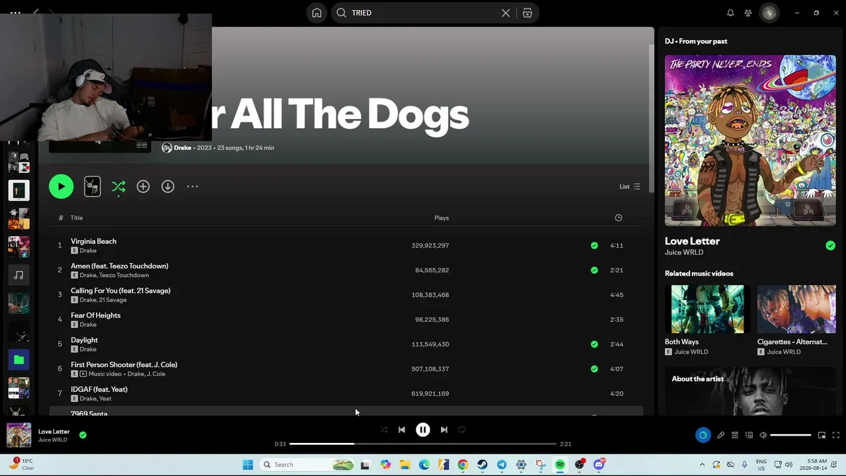Enter full screen mode
This screenshot has height=476, width=846.
coord(835,435)
